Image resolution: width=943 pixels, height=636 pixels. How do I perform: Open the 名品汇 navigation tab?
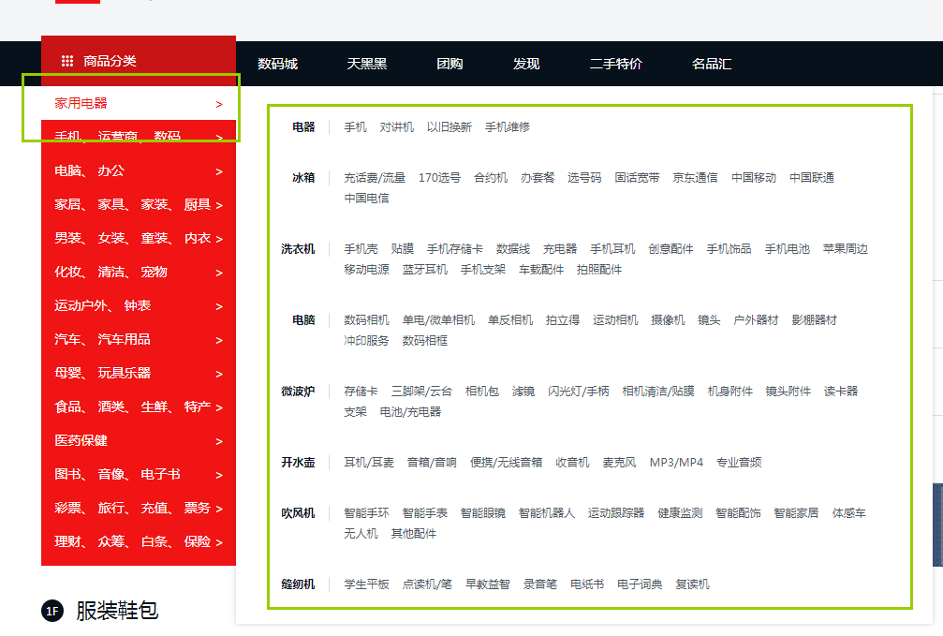pyautogui.click(x=712, y=64)
